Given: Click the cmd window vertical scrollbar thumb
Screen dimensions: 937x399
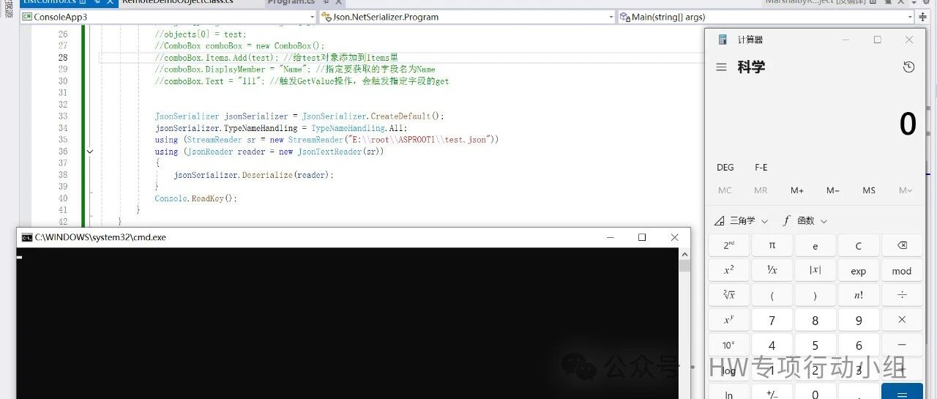Looking at the screenshot, I should click(x=684, y=266).
